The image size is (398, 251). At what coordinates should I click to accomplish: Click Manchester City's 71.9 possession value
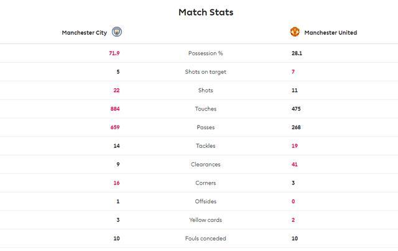pos(114,53)
